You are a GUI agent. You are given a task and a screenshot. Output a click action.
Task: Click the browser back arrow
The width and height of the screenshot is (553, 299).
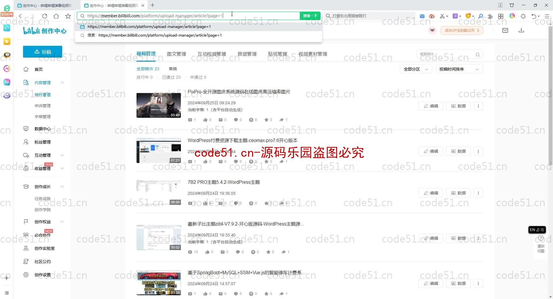tap(20, 16)
